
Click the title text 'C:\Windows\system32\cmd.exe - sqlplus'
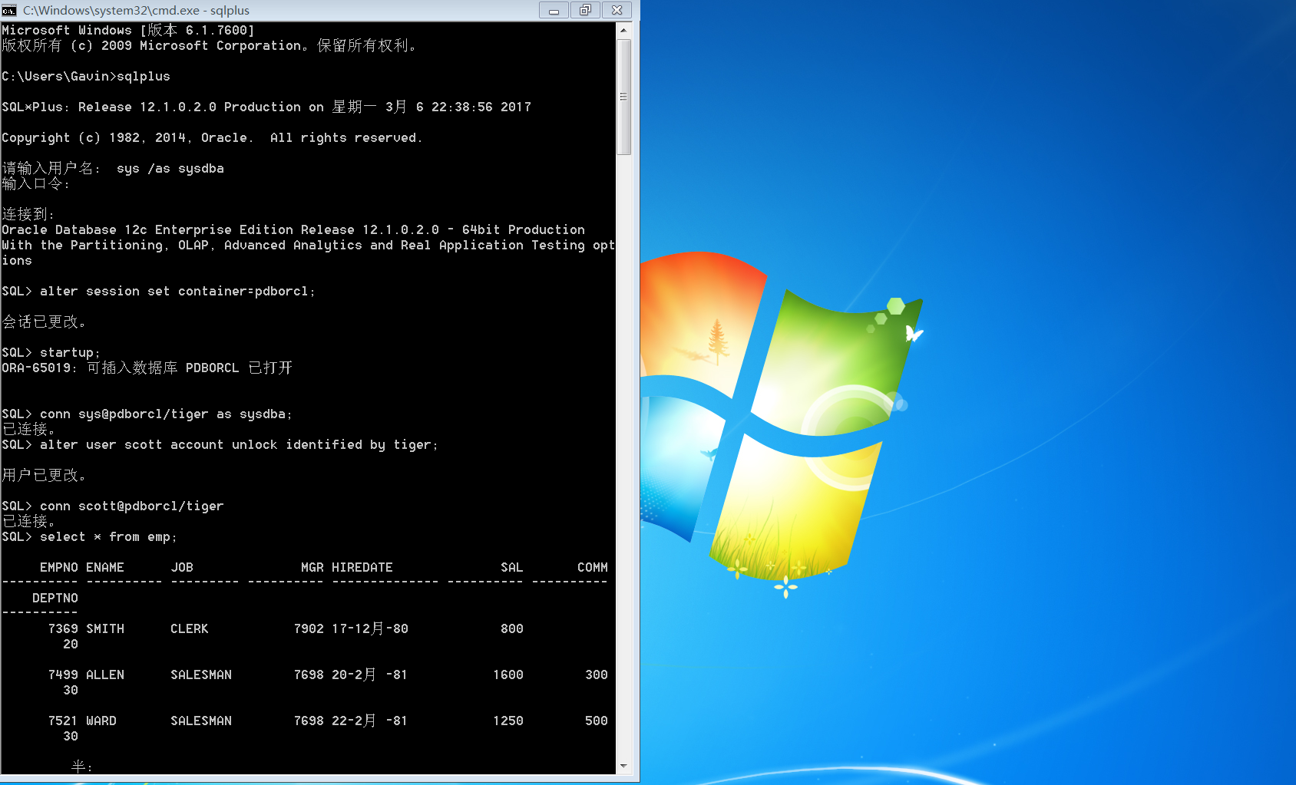[136, 10]
